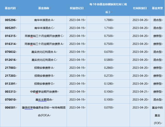Click the 0.7500 value in row 016314

click(108, 44)
